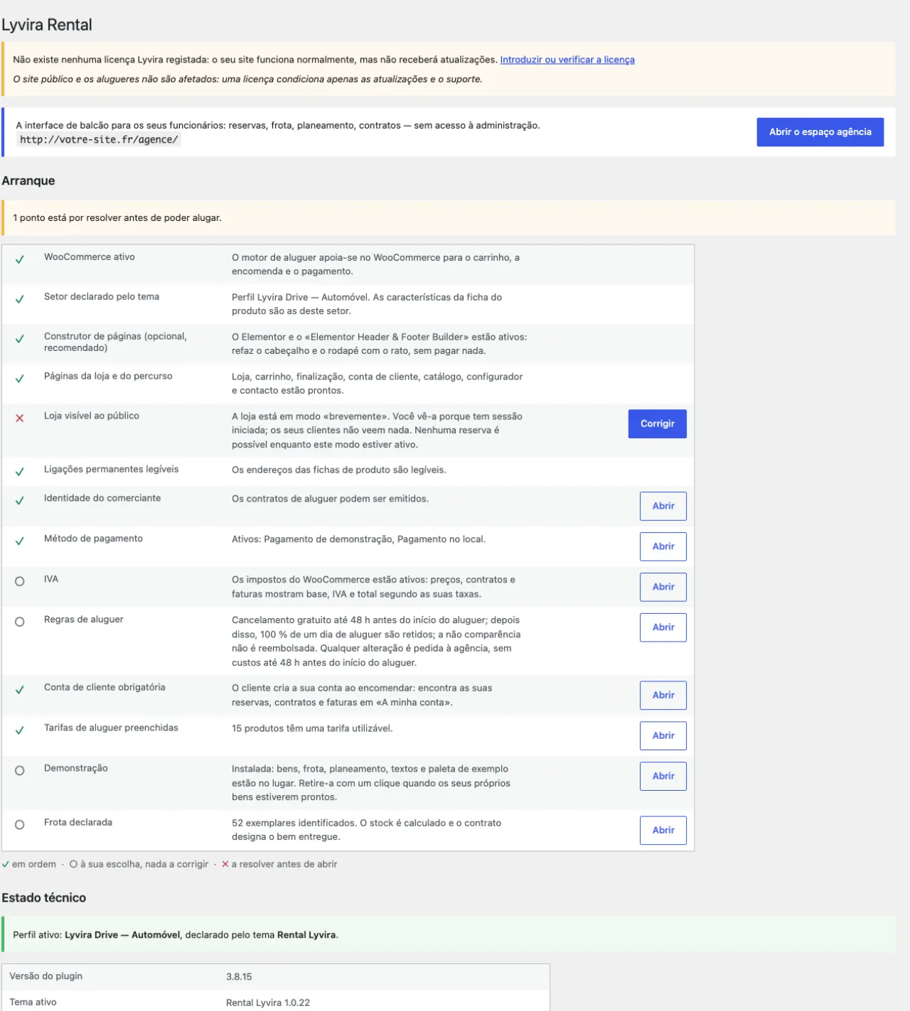Click the Abrir o espaço agência button
This screenshot has width=910, height=1011.
pos(820,132)
